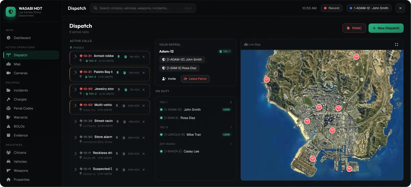
Task: Open the Penal Codes page
Action: tap(31, 108)
